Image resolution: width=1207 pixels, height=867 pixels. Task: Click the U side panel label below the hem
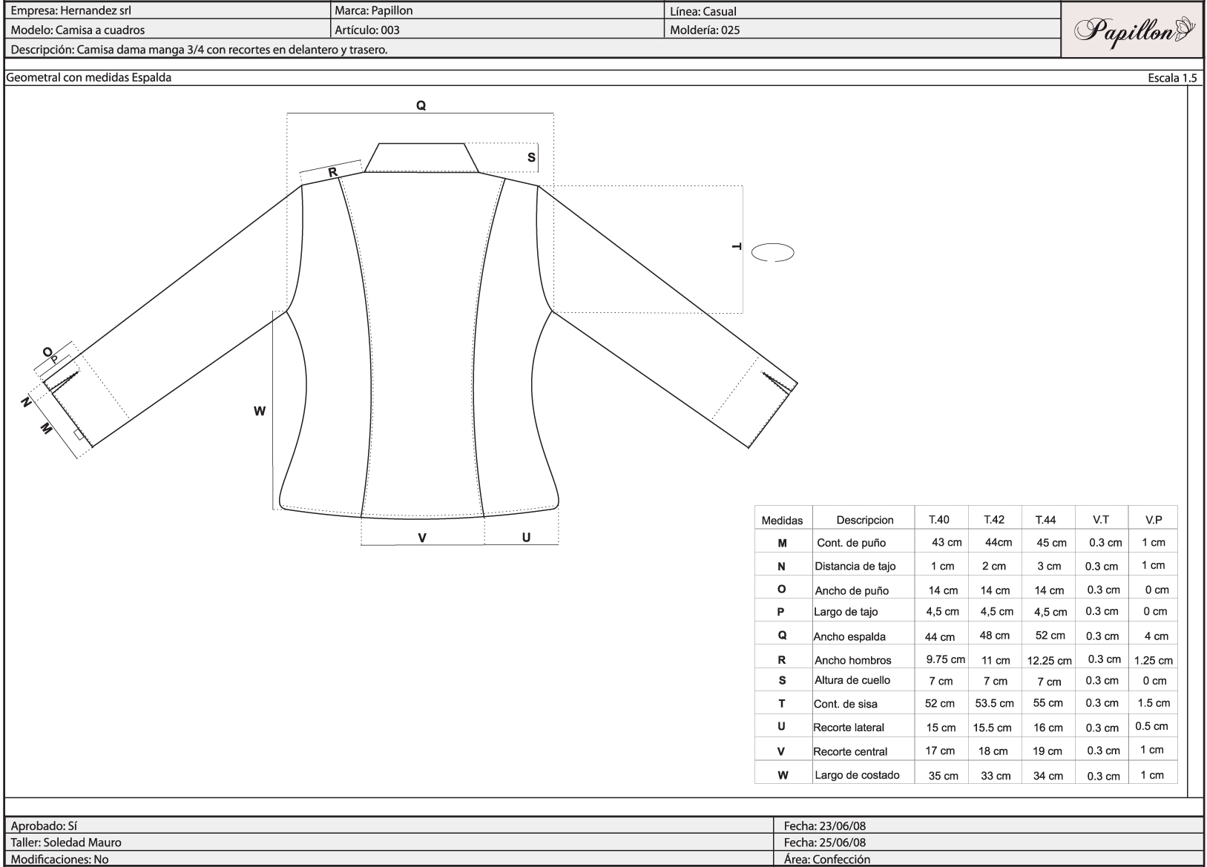526,538
